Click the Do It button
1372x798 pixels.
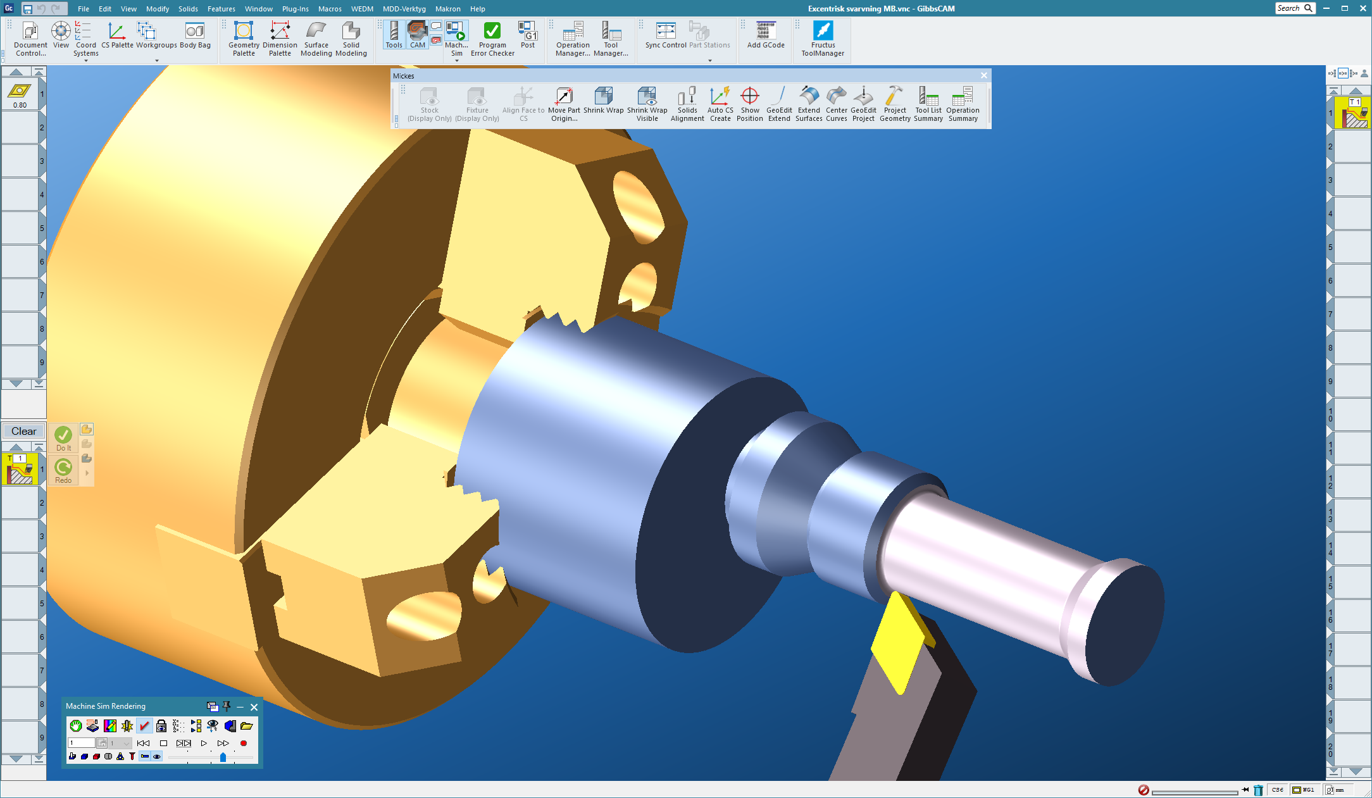coord(63,439)
